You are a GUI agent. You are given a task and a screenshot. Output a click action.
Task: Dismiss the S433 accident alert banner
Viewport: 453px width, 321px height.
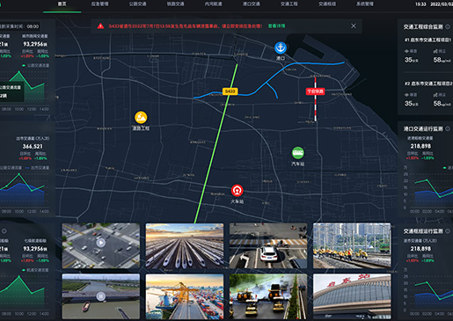pyautogui.click(x=354, y=26)
